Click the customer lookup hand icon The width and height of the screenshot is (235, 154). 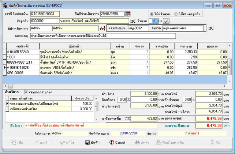pos(133,21)
